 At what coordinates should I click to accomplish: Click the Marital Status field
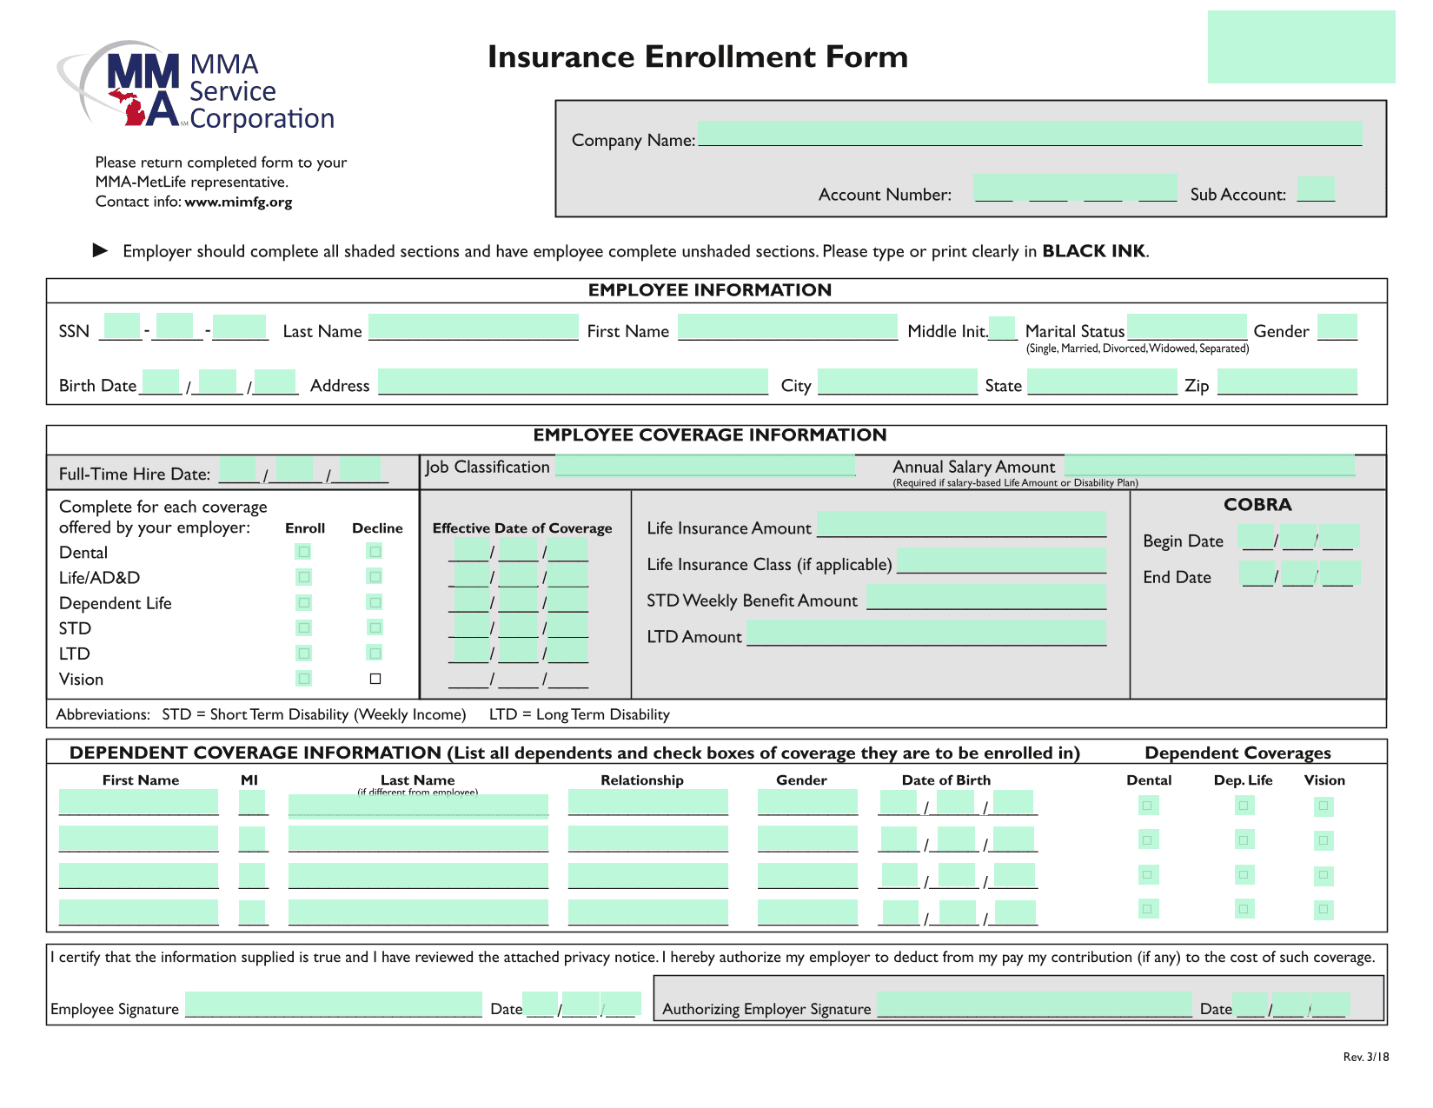point(1186,328)
